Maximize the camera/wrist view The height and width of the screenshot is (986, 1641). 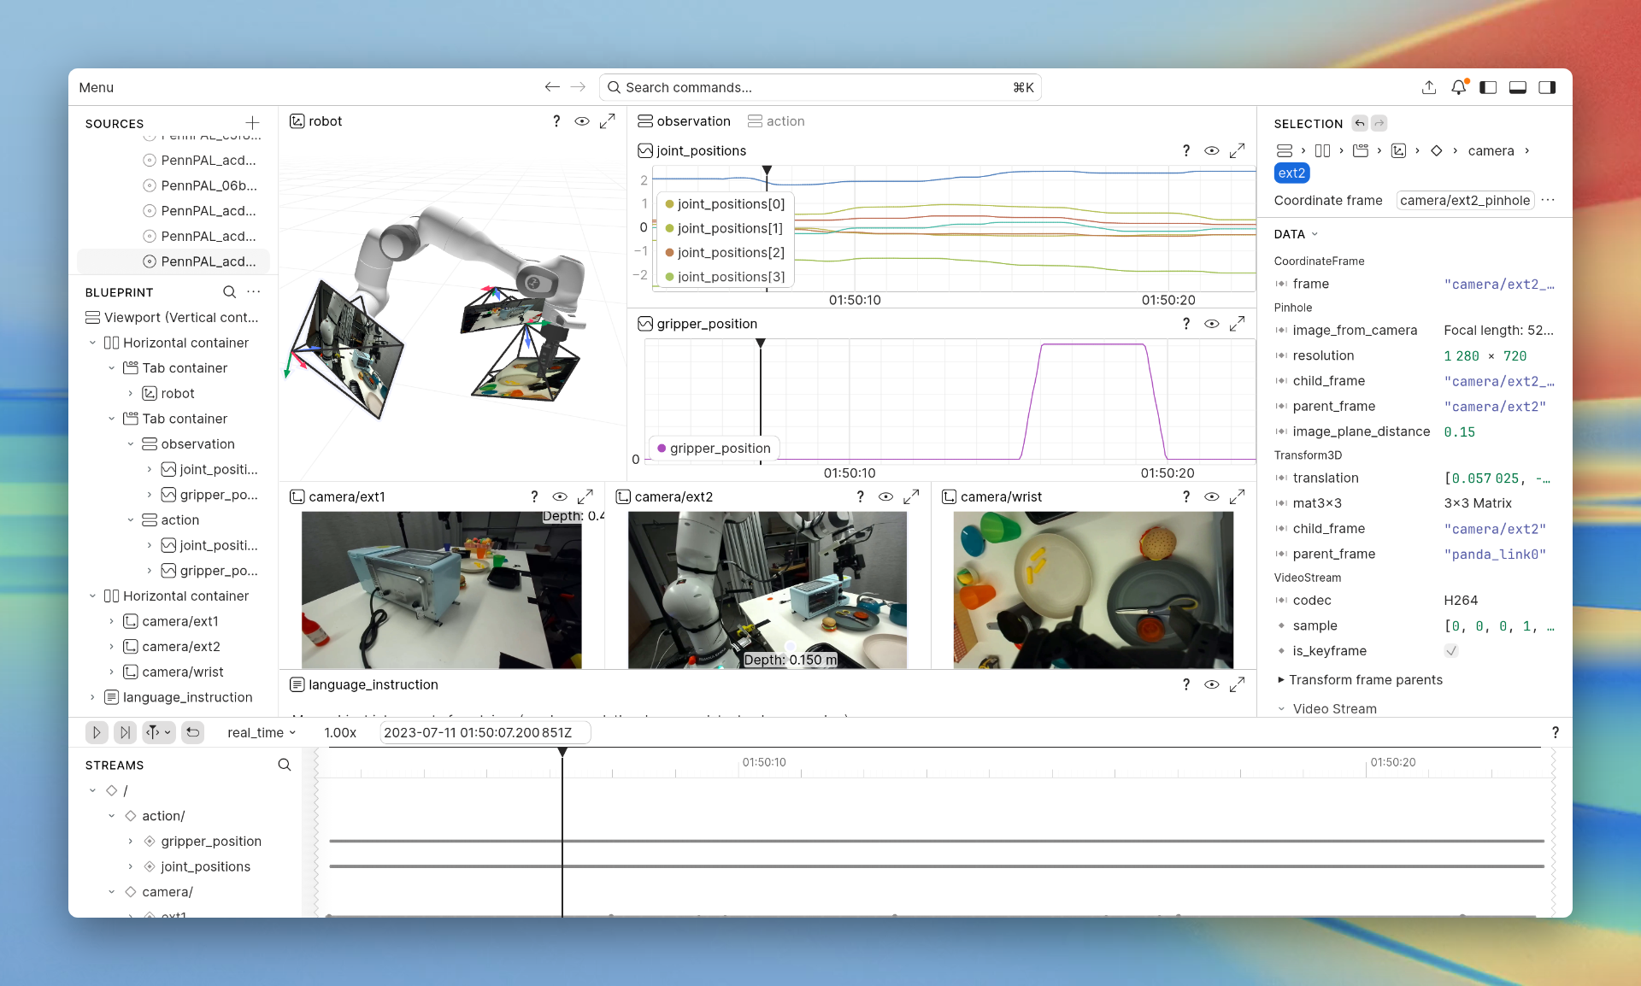coord(1237,496)
